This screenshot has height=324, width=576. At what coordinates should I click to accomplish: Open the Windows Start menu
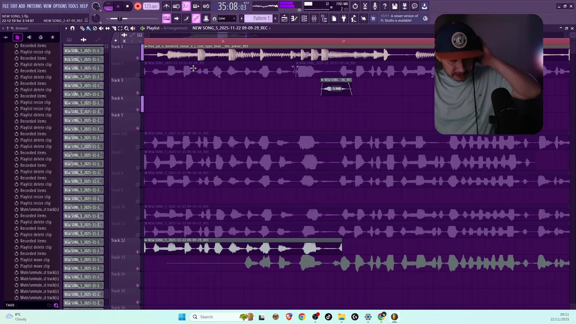[x=182, y=317]
